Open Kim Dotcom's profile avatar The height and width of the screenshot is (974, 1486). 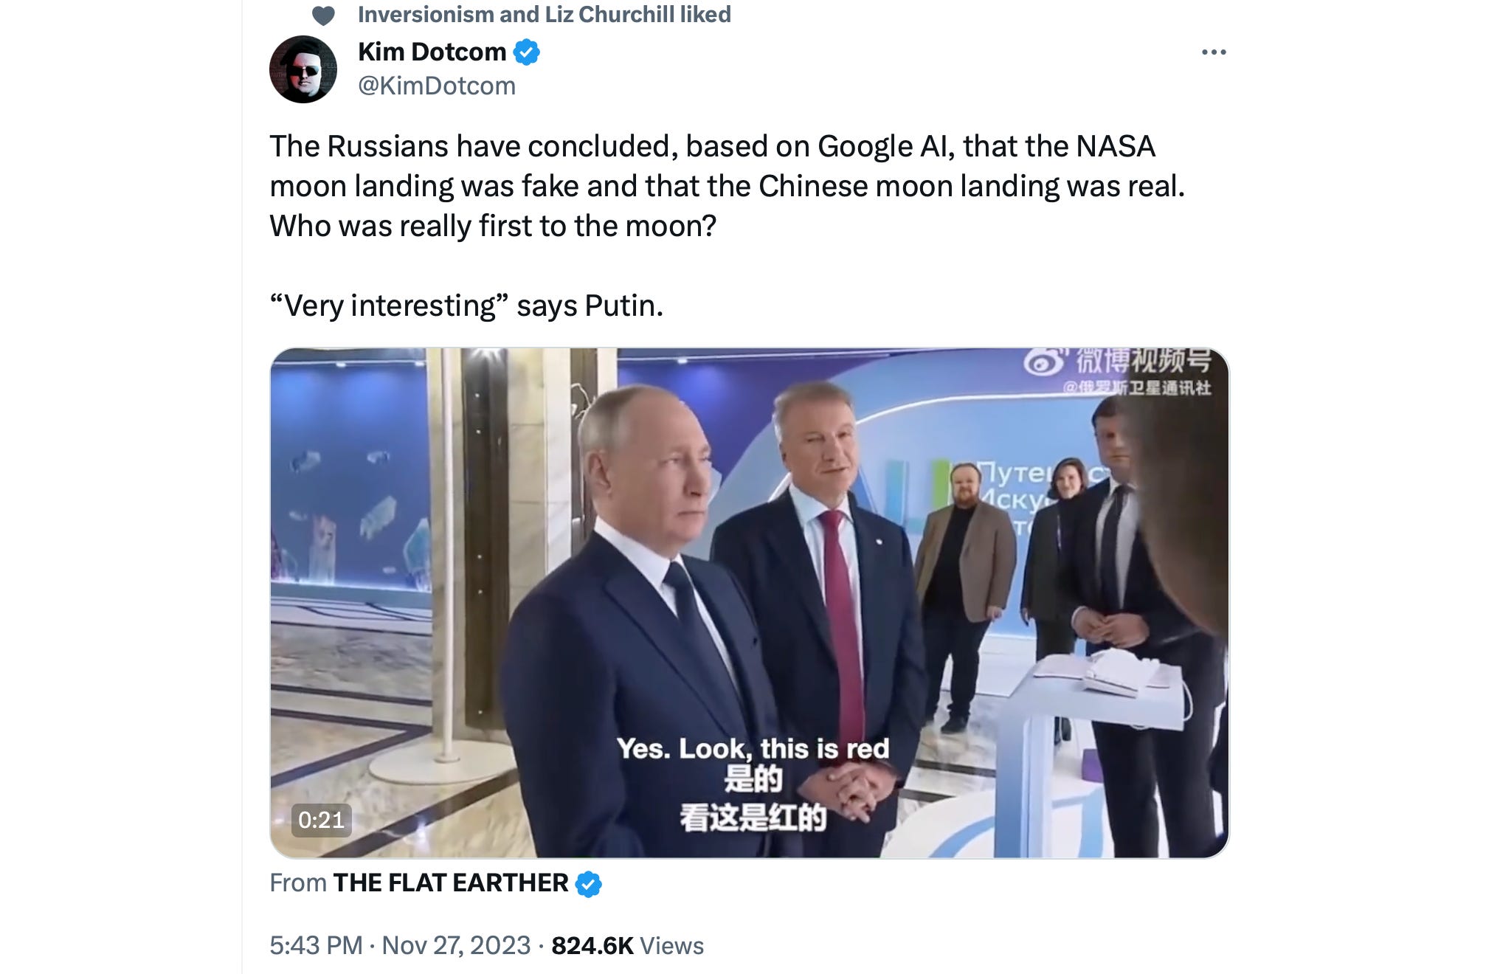click(x=303, y=69)
